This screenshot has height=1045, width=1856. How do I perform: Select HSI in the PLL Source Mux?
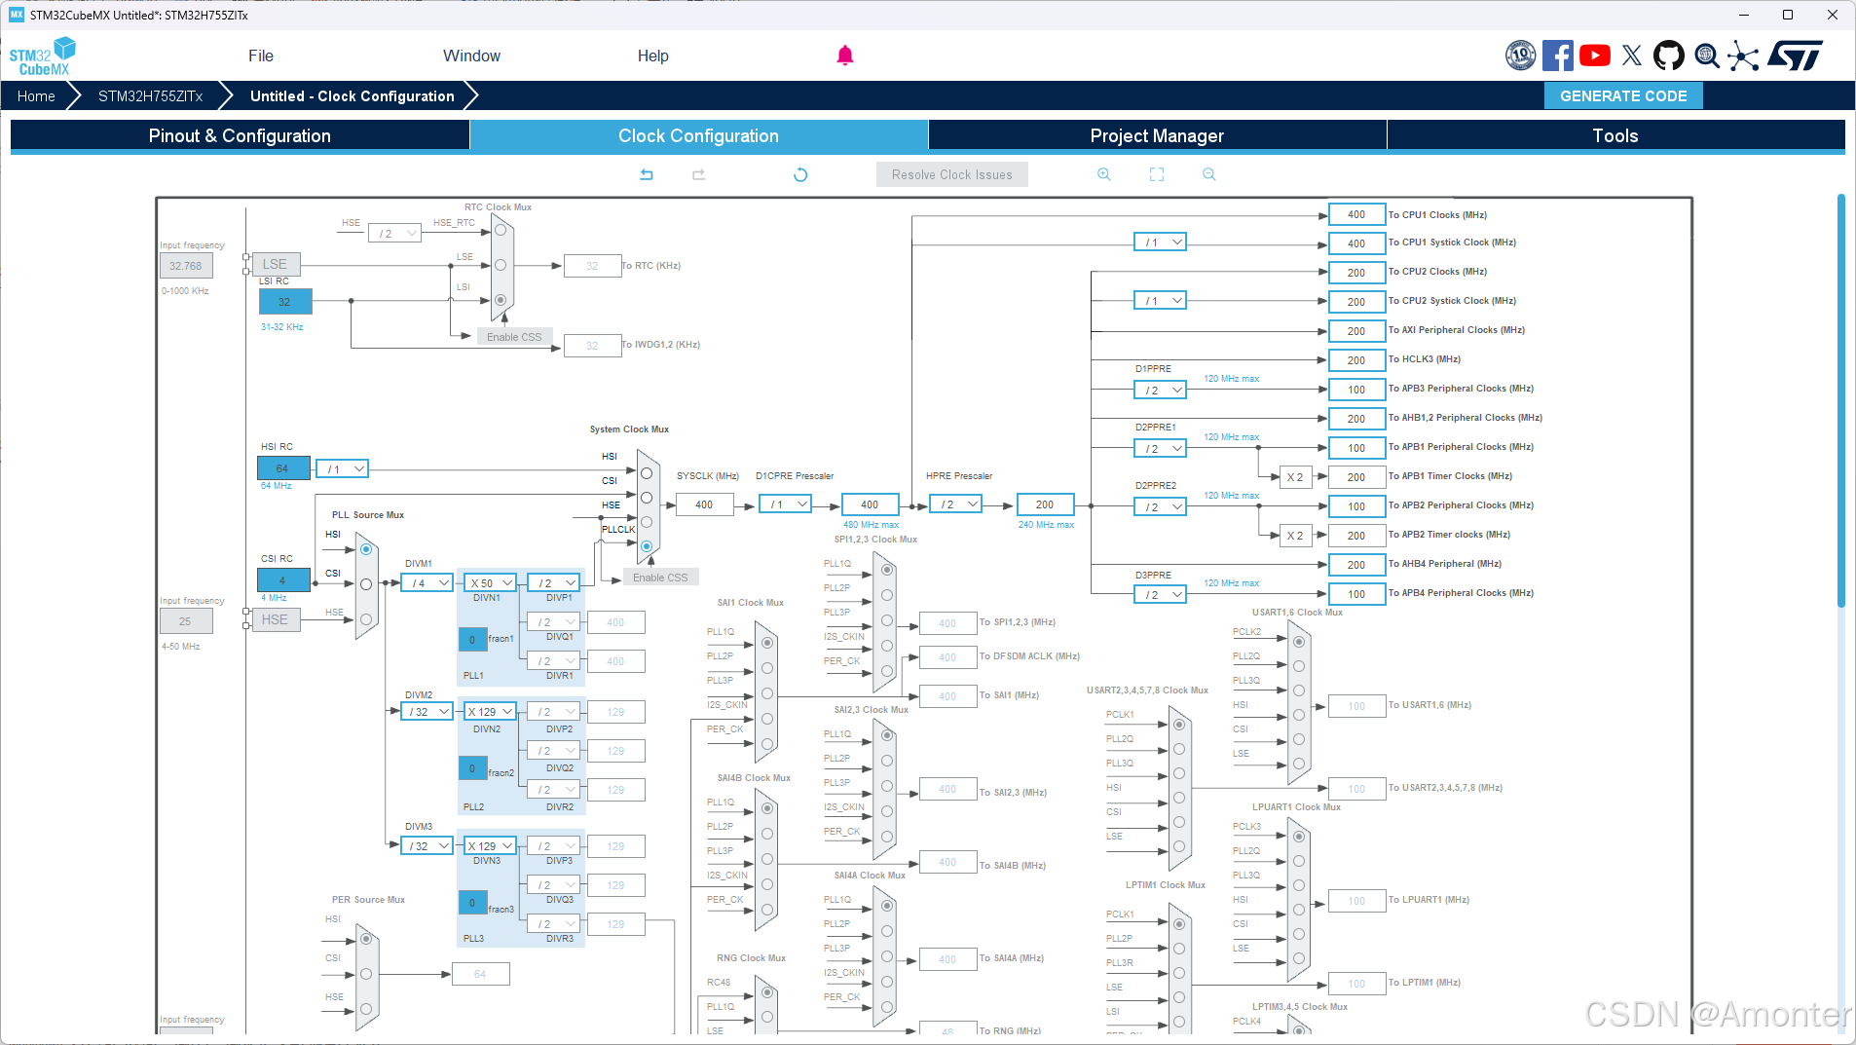coord(366,549)
